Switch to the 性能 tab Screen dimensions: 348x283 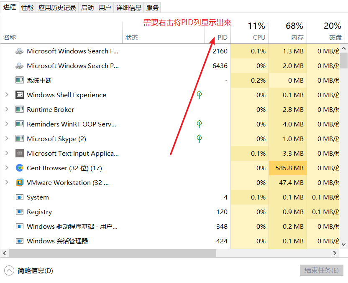pos(27,8)
